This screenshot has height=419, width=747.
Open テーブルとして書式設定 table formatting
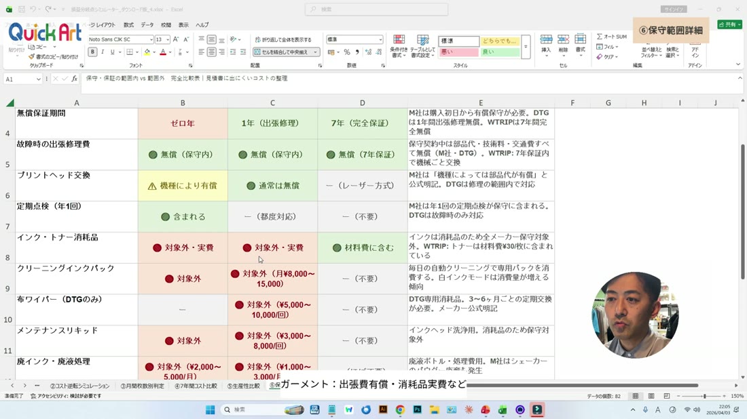(422, 47)
